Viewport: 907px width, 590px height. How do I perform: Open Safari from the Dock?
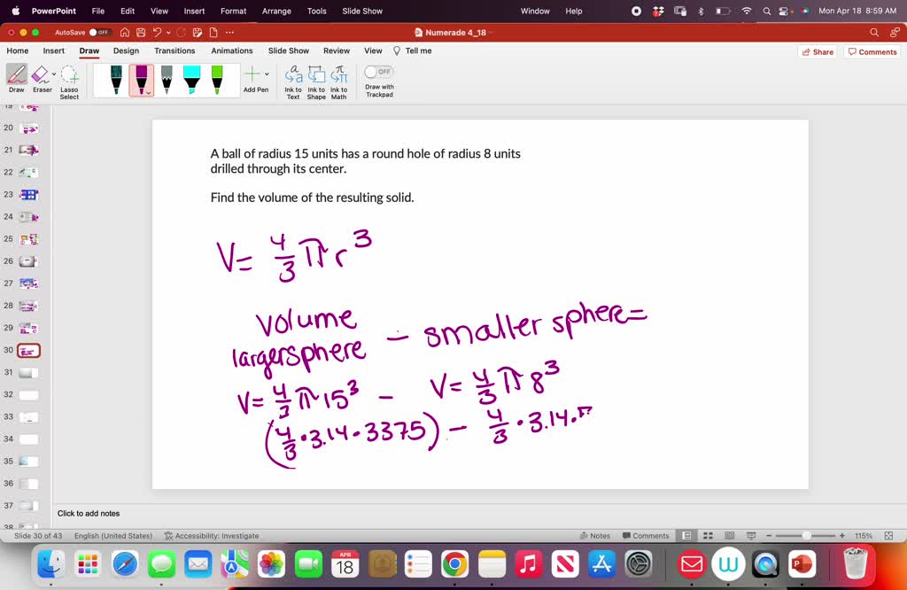[x=124, y=564]
